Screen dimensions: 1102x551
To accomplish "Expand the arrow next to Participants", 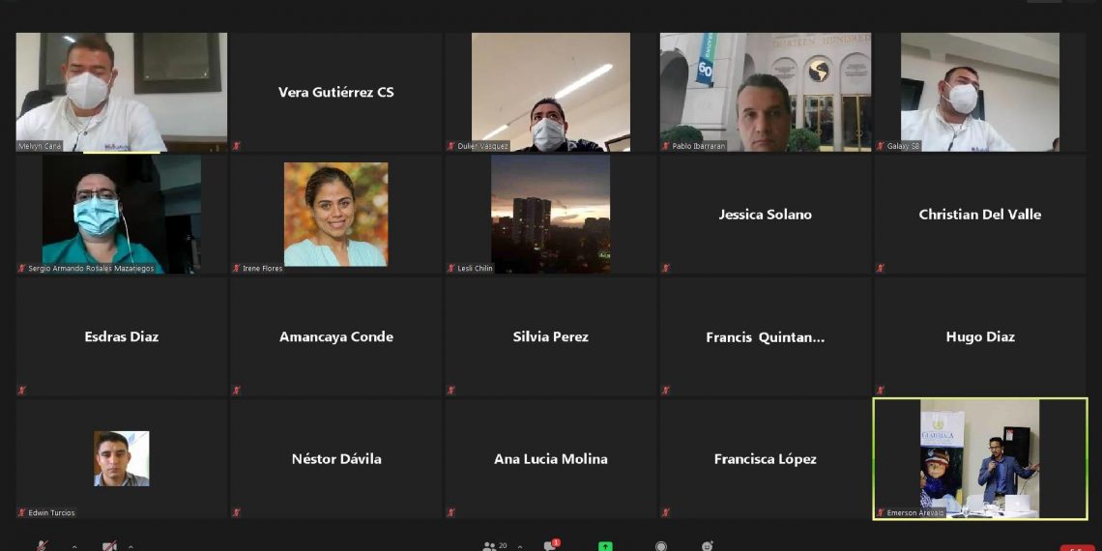I will (520, 546).
